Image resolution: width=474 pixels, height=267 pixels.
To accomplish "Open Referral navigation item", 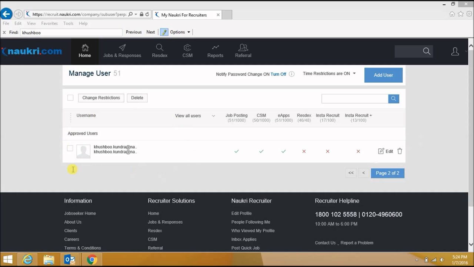I will click(243, 51).
